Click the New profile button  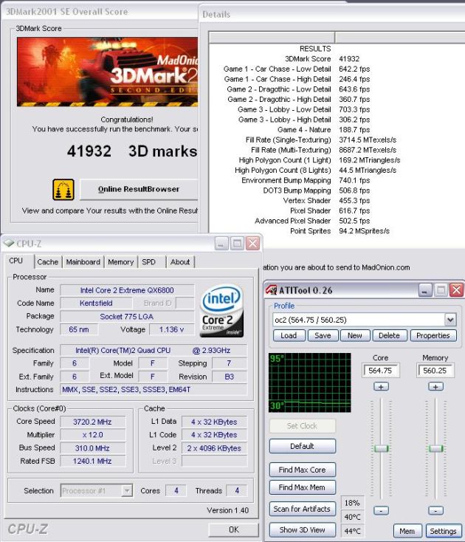click(355, 336)
